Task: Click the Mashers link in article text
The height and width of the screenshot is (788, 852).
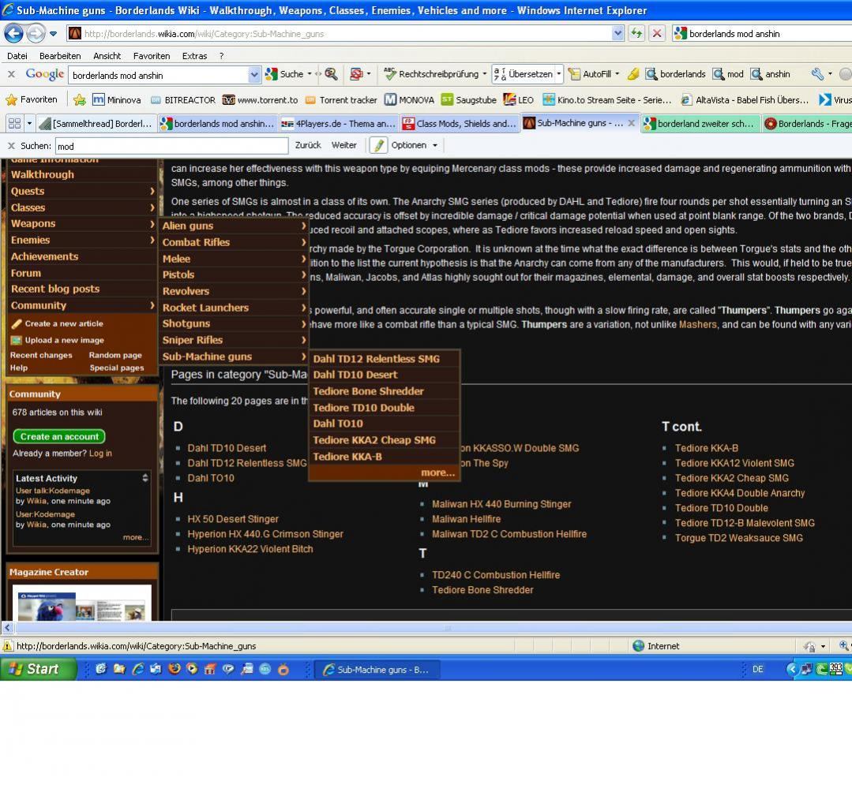Action: [698, 324]
